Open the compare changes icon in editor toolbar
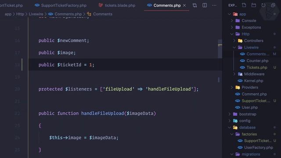281x158 pixels. [x=195, y=5]
